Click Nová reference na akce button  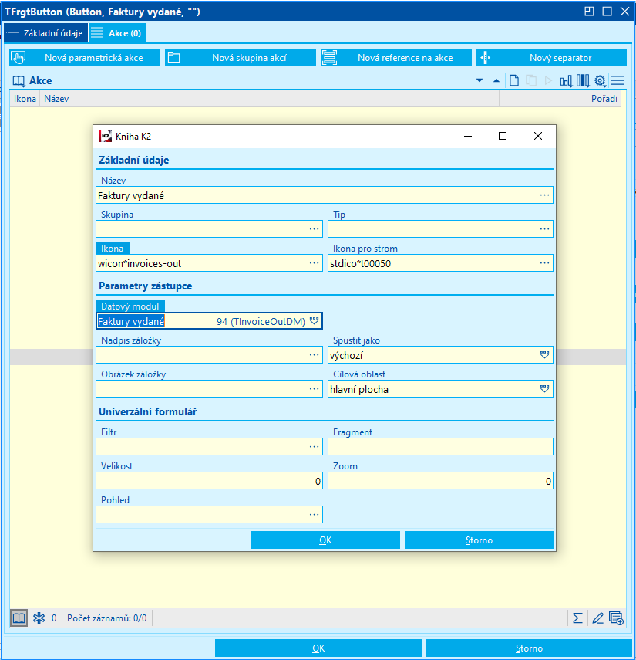(396, 58)
